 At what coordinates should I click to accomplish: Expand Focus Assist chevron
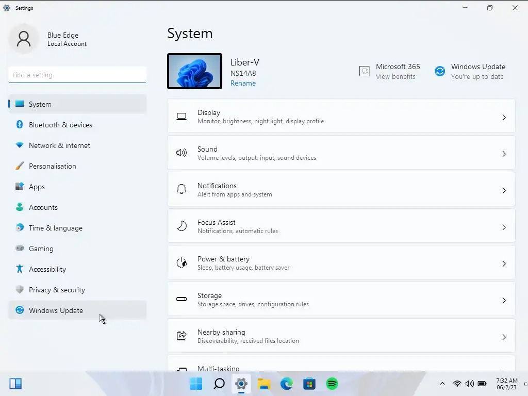point(504,227)
